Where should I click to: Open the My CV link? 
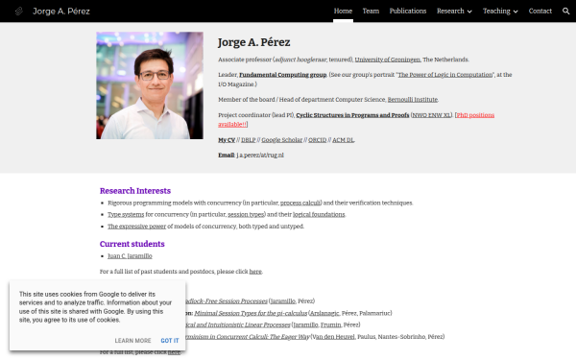pos(227,140)
